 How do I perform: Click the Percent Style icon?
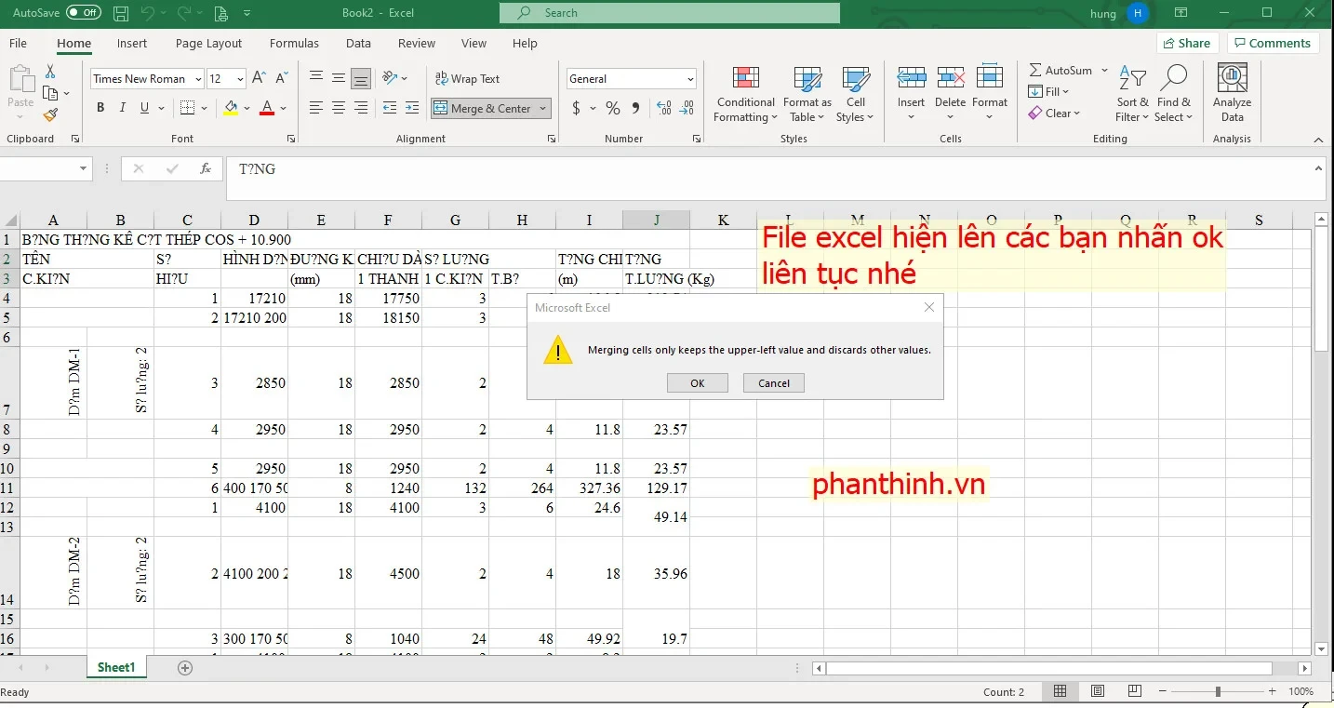pyautogui.click(x=613, y=108)
